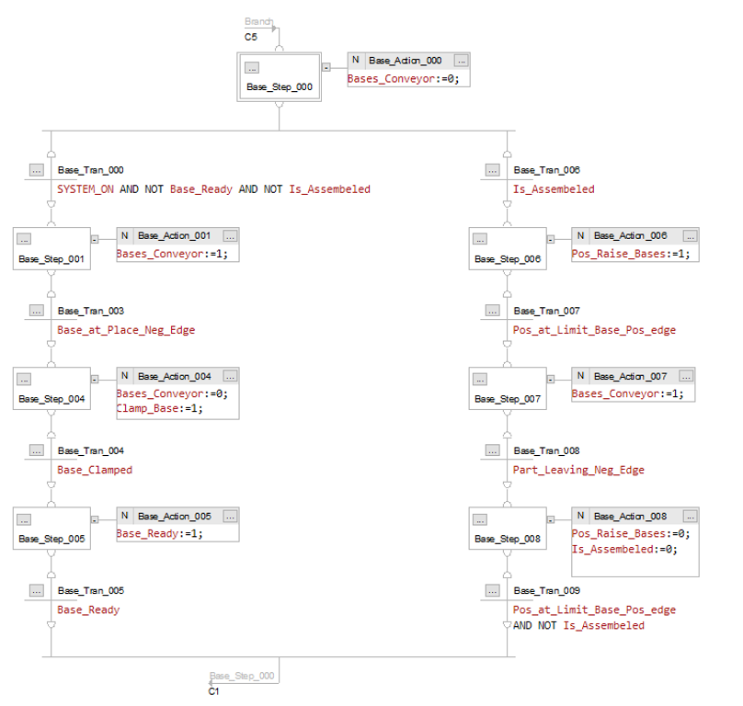This screenshot has width=743, height=706.
Task: Select the N qualifier of Base_Action_006
Action: point(580,235)
